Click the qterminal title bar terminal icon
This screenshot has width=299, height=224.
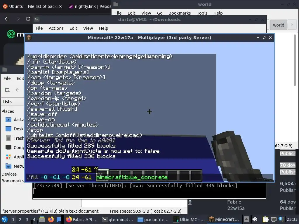coord(36,19)
